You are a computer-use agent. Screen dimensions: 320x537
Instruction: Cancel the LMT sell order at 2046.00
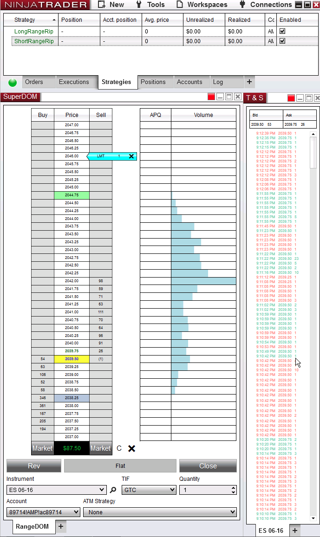click(131, 156)
